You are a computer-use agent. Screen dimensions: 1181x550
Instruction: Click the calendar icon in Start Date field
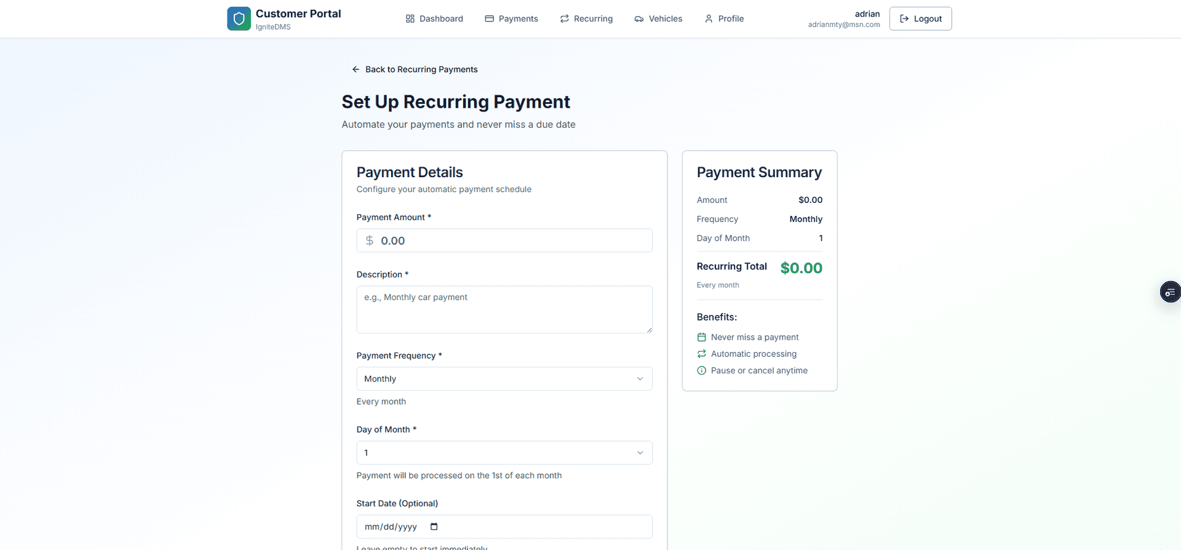coord(434,527)
